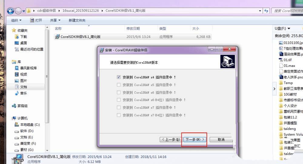Click 上一步 (B) back button in installer
This screenshot has width=303, height=164.
pyautogui.click(x=171, y=139)
